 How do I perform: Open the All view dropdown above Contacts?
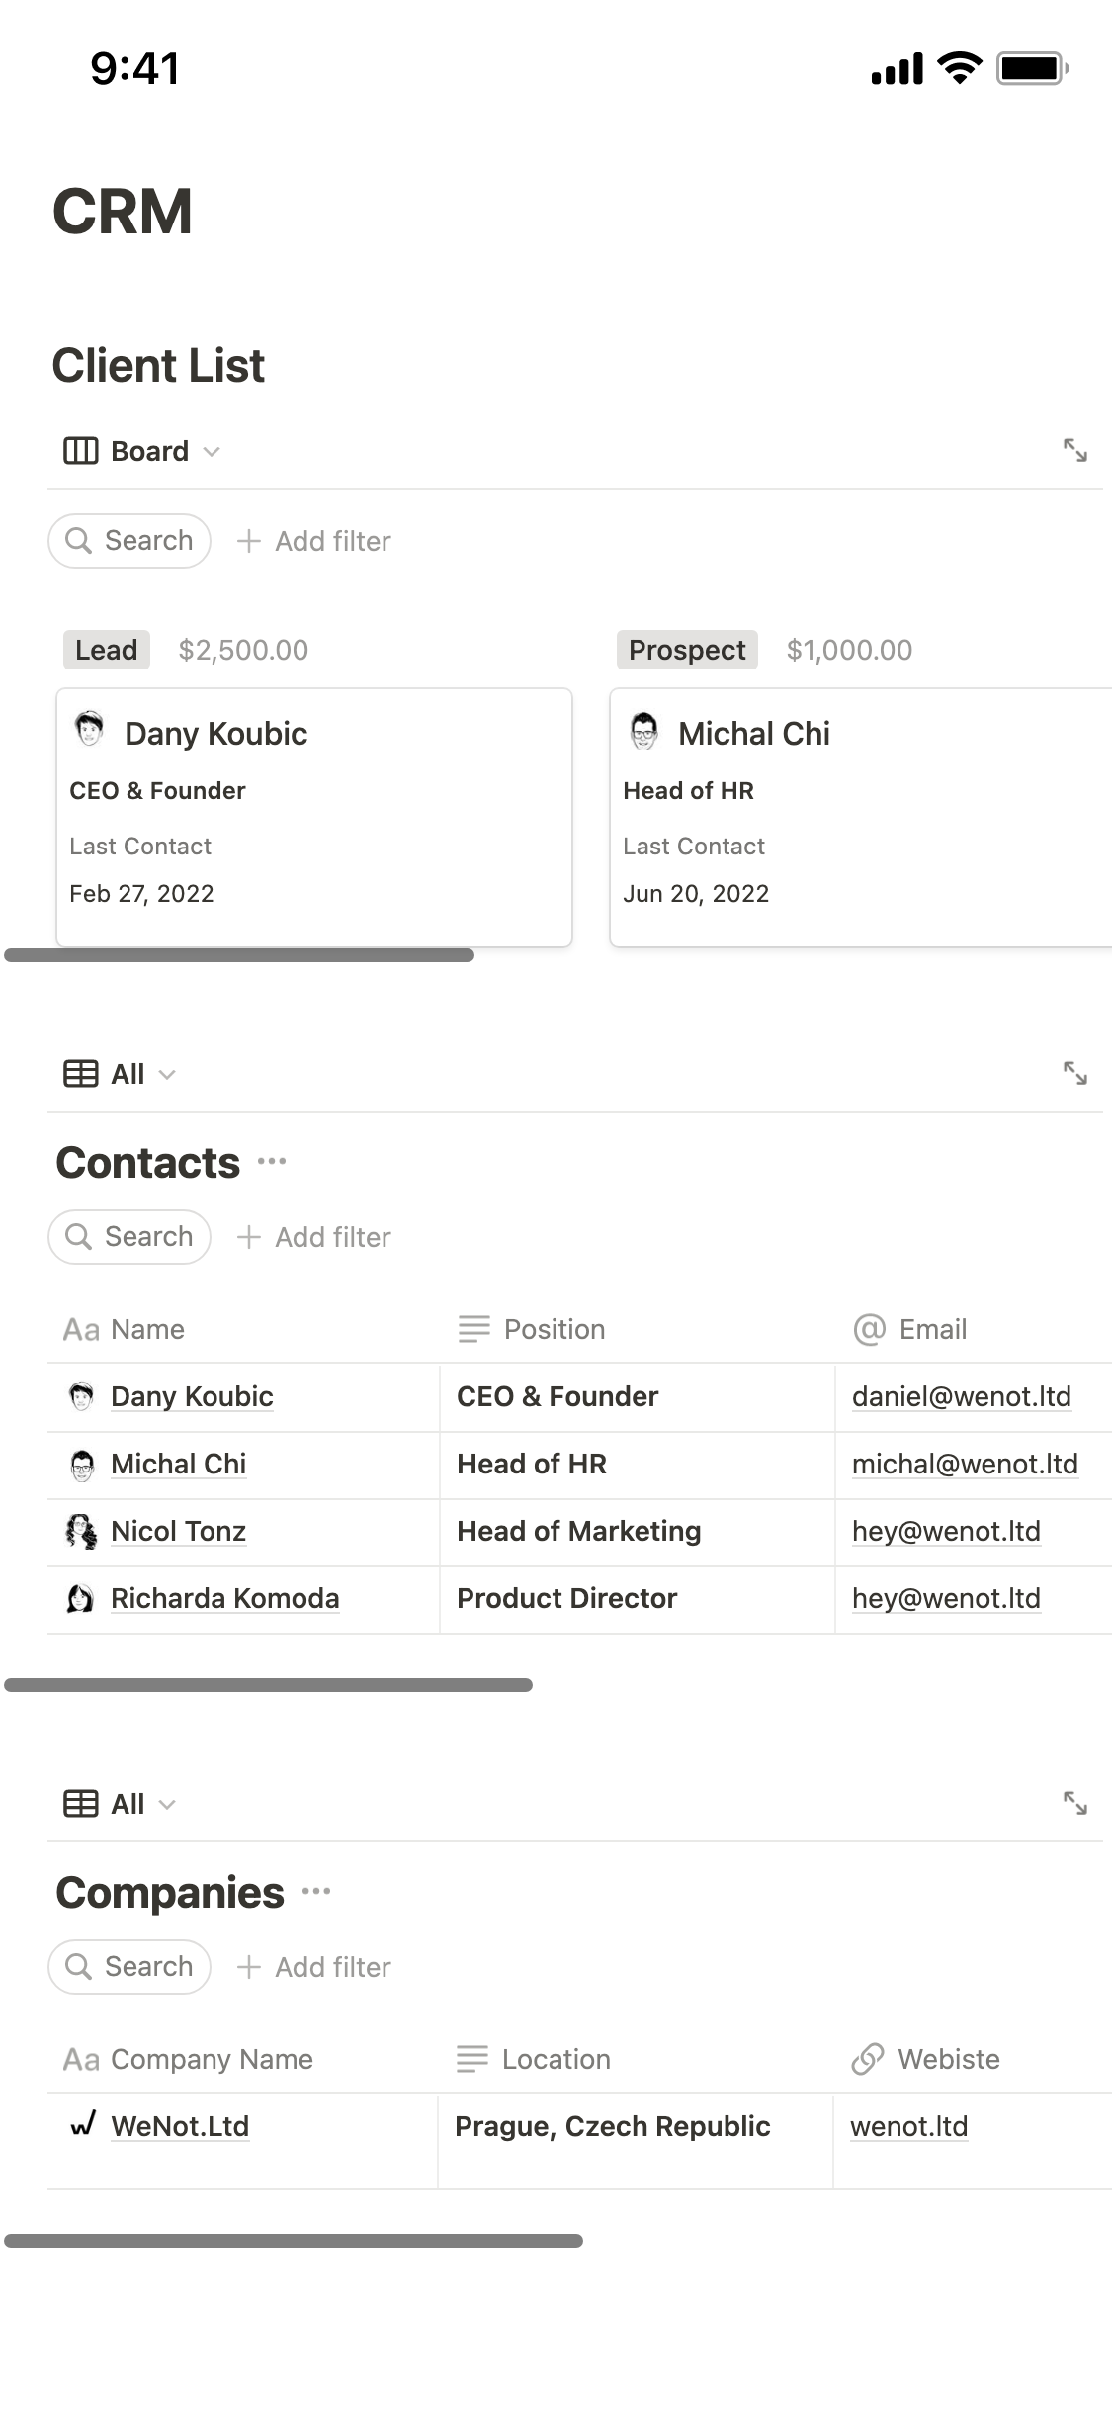[x=120, y=1074]
